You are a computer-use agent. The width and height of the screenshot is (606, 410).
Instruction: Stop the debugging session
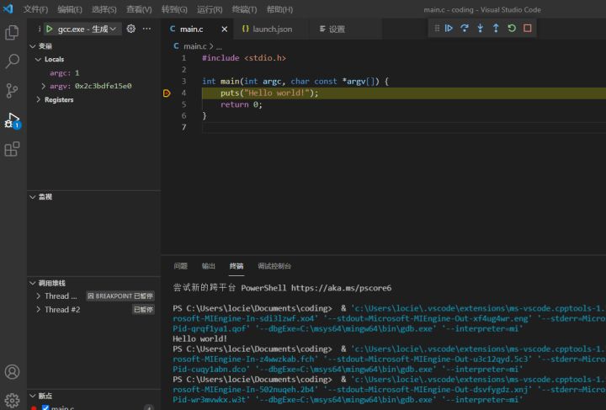[528, 28]
